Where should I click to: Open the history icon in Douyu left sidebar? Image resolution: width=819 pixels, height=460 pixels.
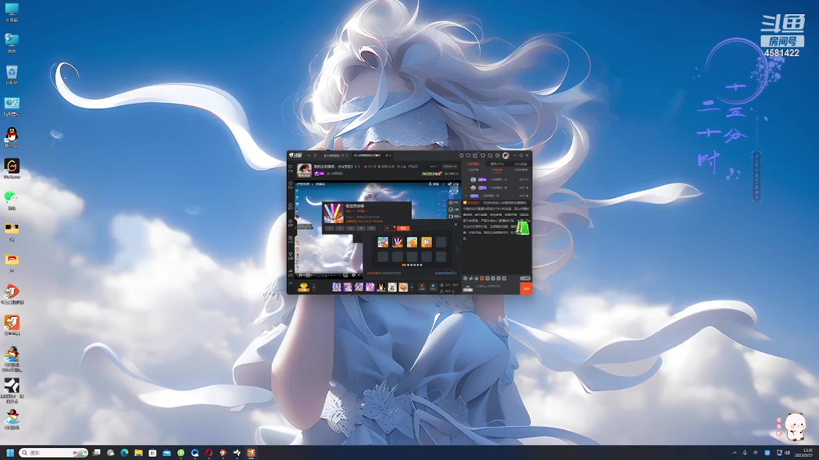click(x=290, y=184)
